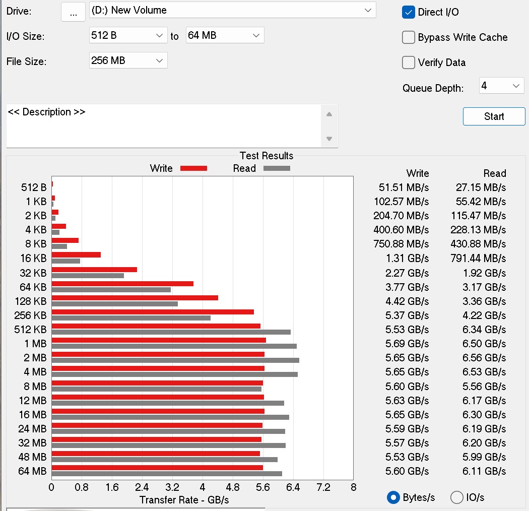Click the gray Read legend swatch
529x511 pixels.
click(x=277, y=168)
